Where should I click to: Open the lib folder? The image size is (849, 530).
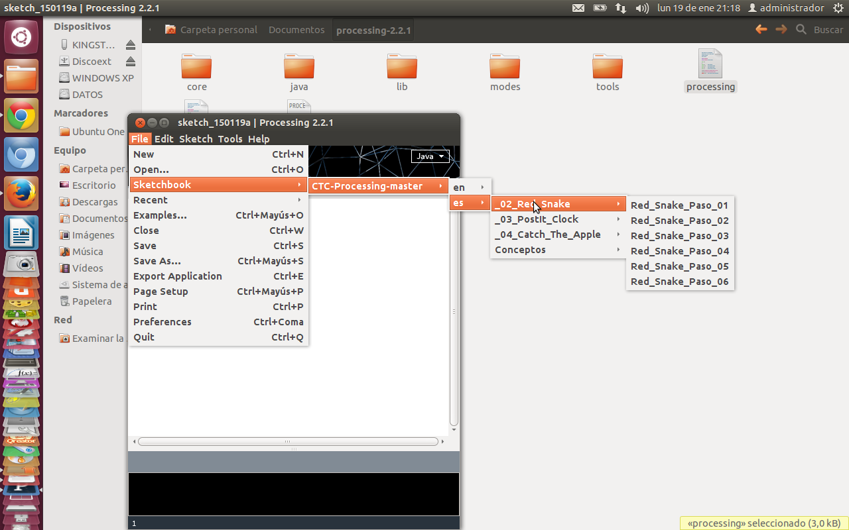(x=402, y=72)
